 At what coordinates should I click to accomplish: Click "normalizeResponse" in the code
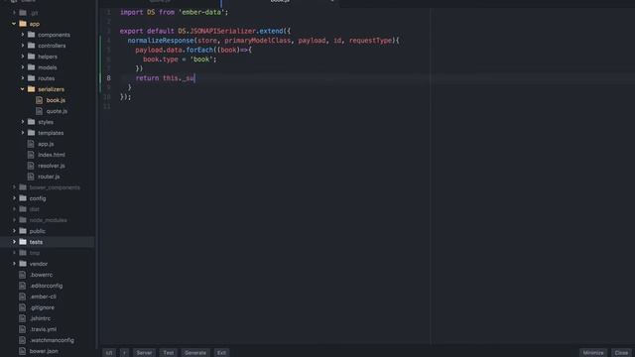(161, 41)
